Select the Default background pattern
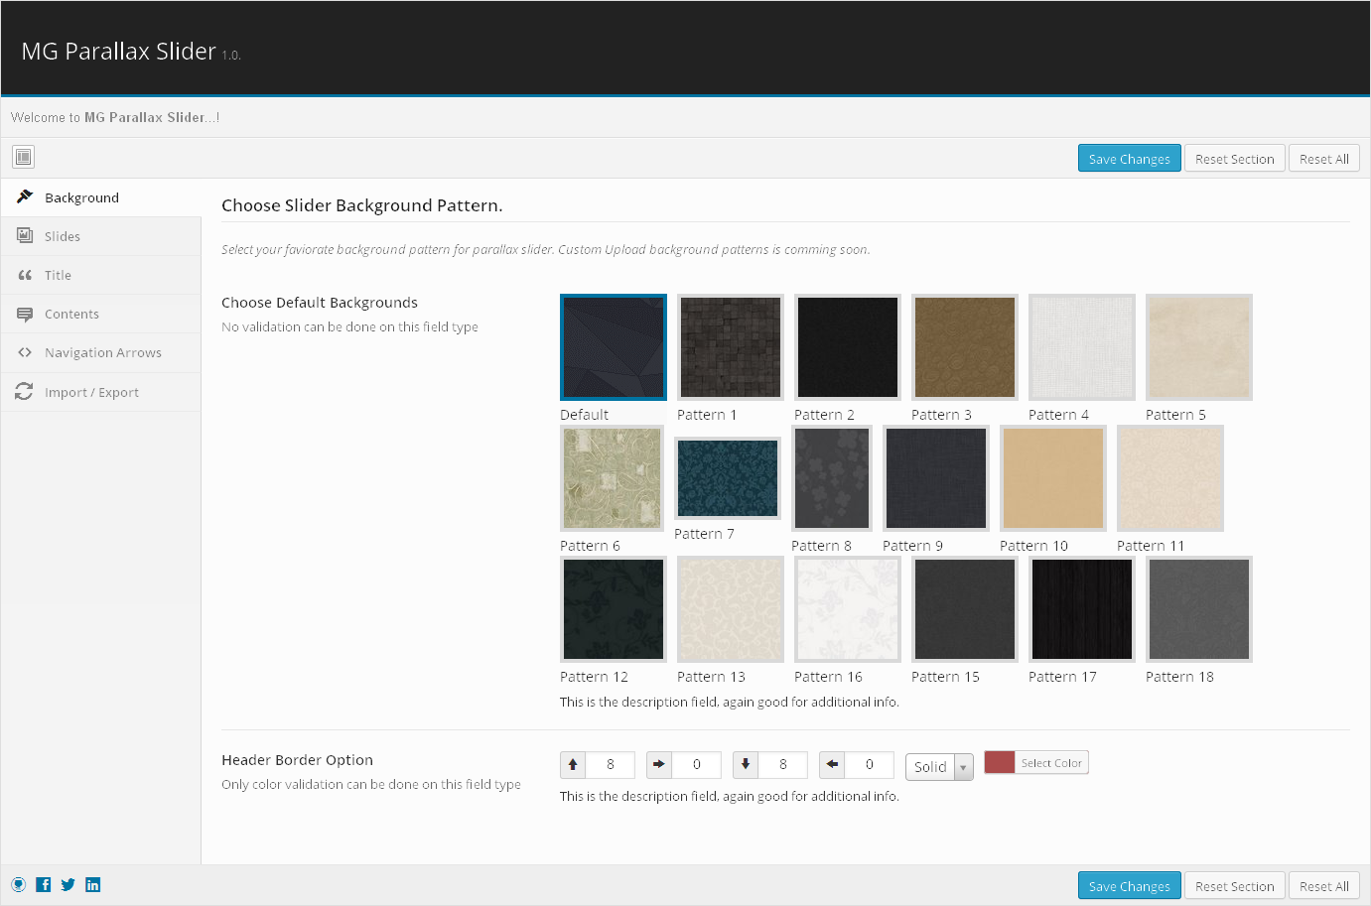The image size is (1371, 906). (x=613, y=347)
